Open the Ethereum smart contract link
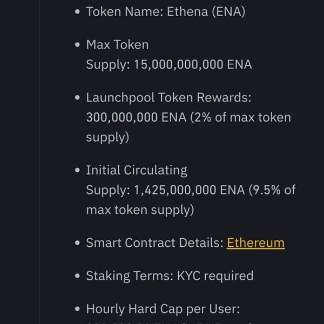 click(x=255, y=242)
